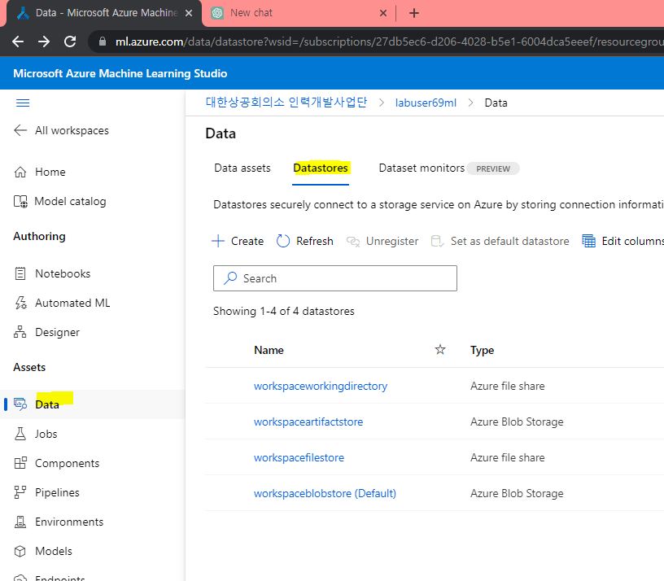This screenshot has width=664, height=581.
Task: Reload the page with browser refresh icon
Action: click(70, 41)
